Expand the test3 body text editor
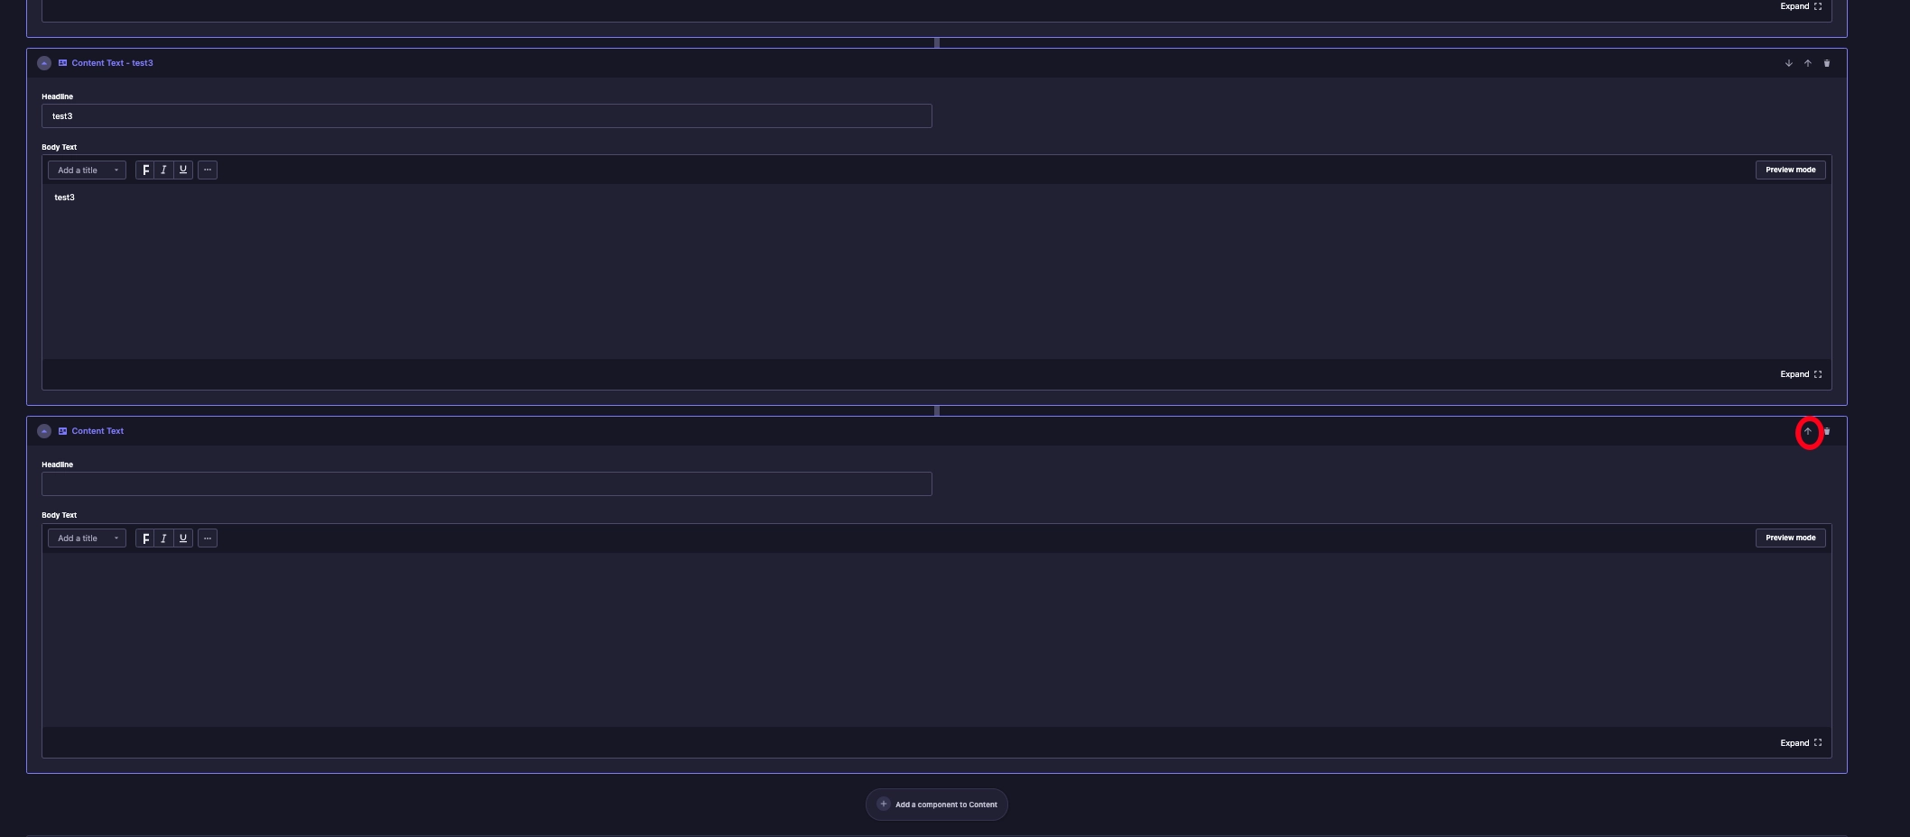The width and height of the screenshot is (1910, 837). [x=1801, y=374]
